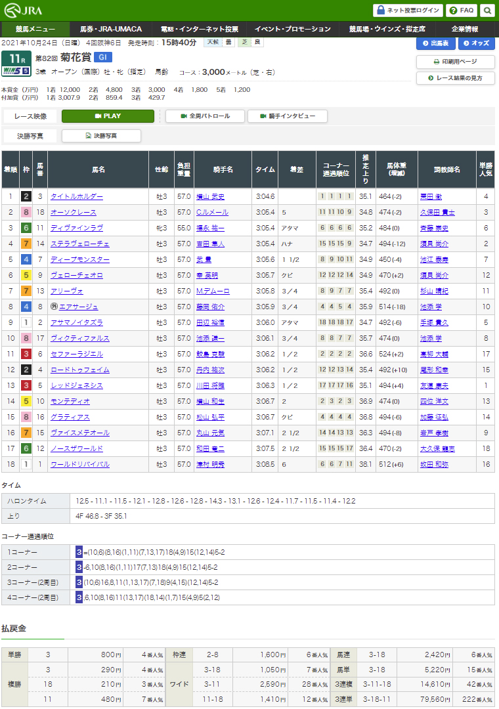The image size is (499, 709).
Task: View the 決勝写真 photo finish button
Action: click(x=101, y=136)
